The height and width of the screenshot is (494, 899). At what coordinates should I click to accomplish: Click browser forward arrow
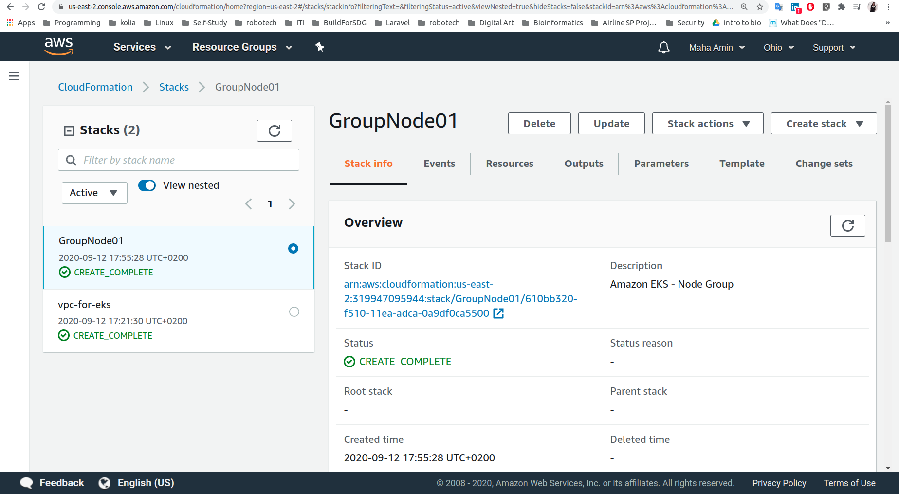point(26,7)
